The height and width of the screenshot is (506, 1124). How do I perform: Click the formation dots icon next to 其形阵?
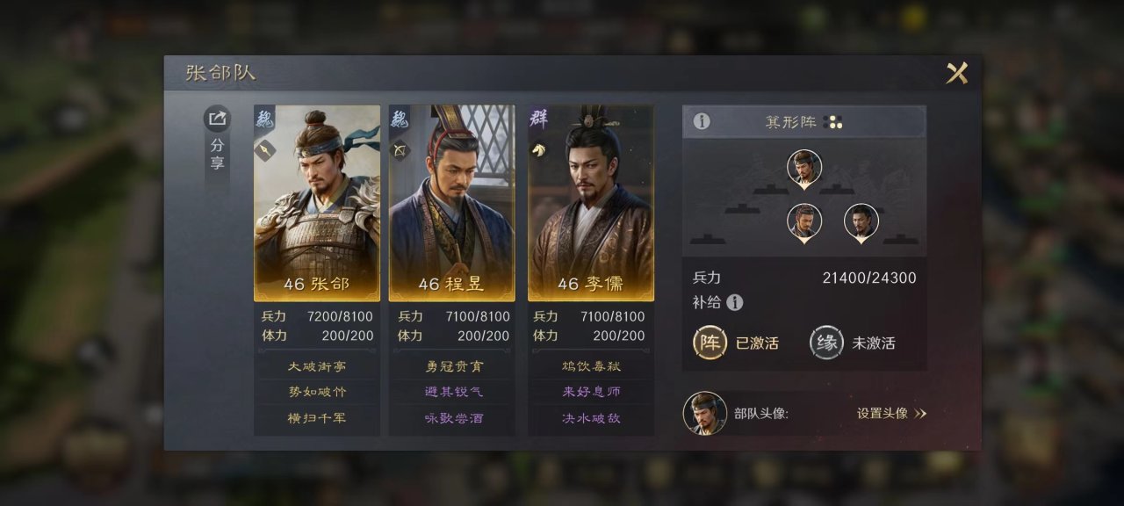click(x=833, y=122)
